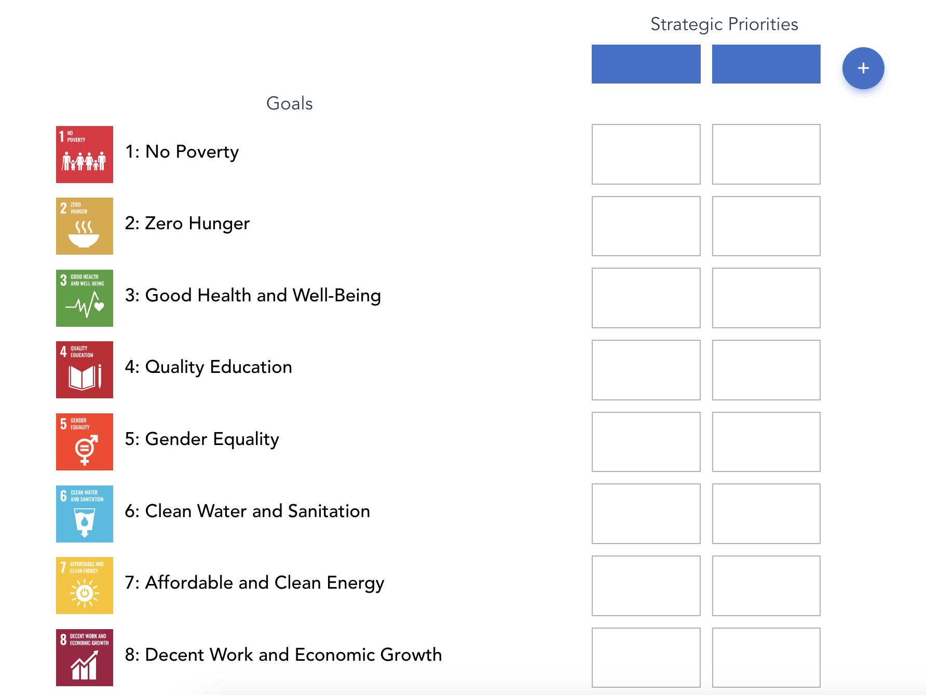
Task: Toggle first priority cell for Clean Water and Sanitation
Action: (x=646, y=513)
